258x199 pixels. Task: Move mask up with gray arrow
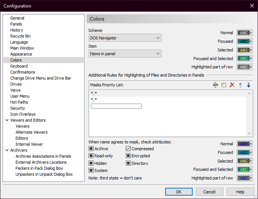click(240, 85)
